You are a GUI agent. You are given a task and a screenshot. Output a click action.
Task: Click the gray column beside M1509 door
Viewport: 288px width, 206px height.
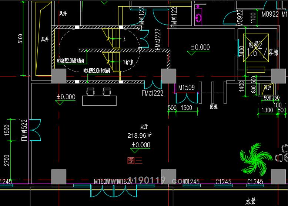168,76
